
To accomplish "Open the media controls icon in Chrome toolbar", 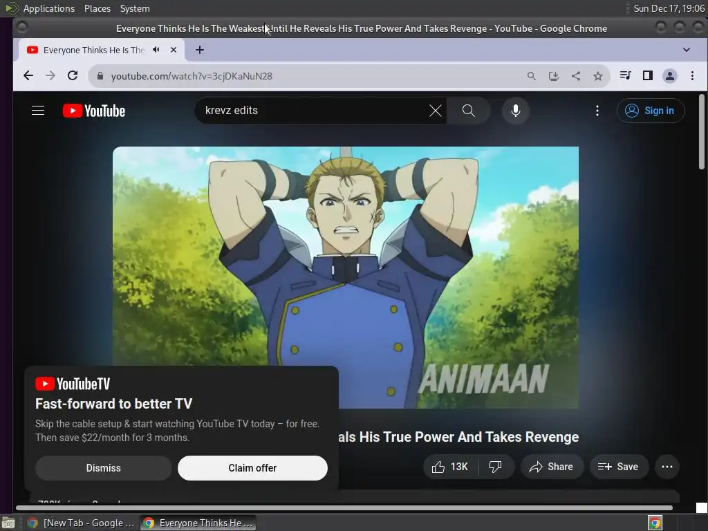I will pos(625,75).
